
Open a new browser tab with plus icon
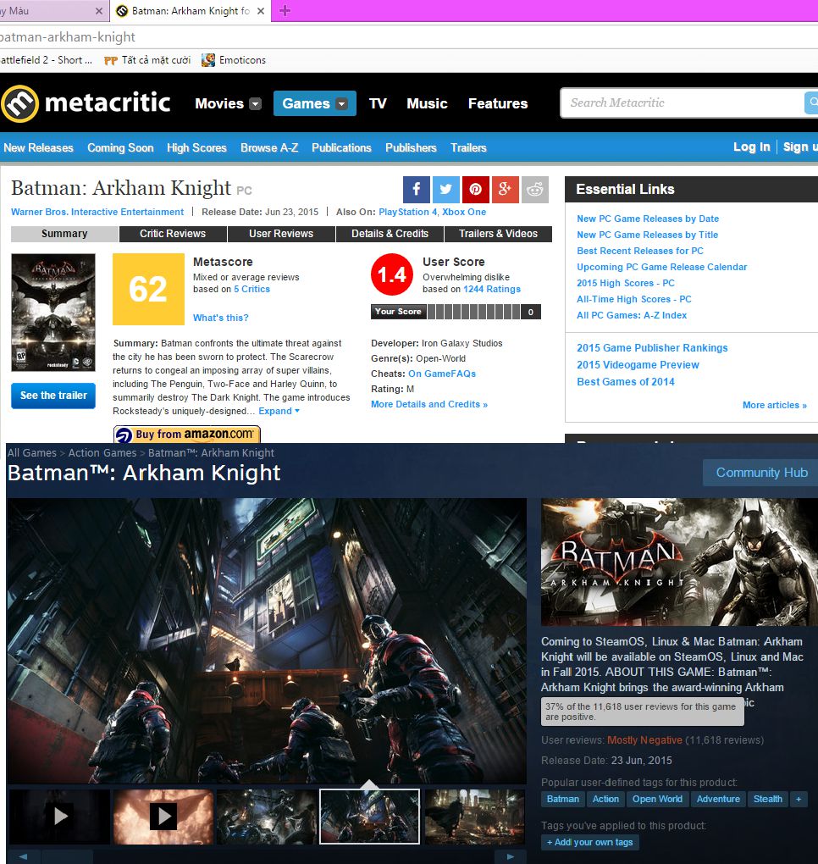285,11
